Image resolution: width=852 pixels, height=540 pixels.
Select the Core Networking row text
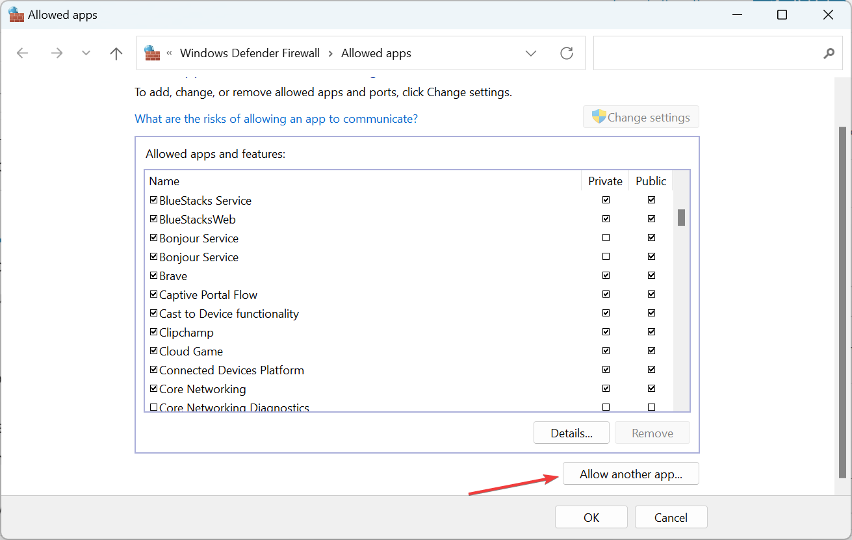coord(203,389)
